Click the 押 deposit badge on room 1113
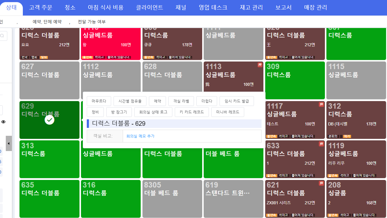The width and height of the screenshot is (387, 218). point(260,65)
